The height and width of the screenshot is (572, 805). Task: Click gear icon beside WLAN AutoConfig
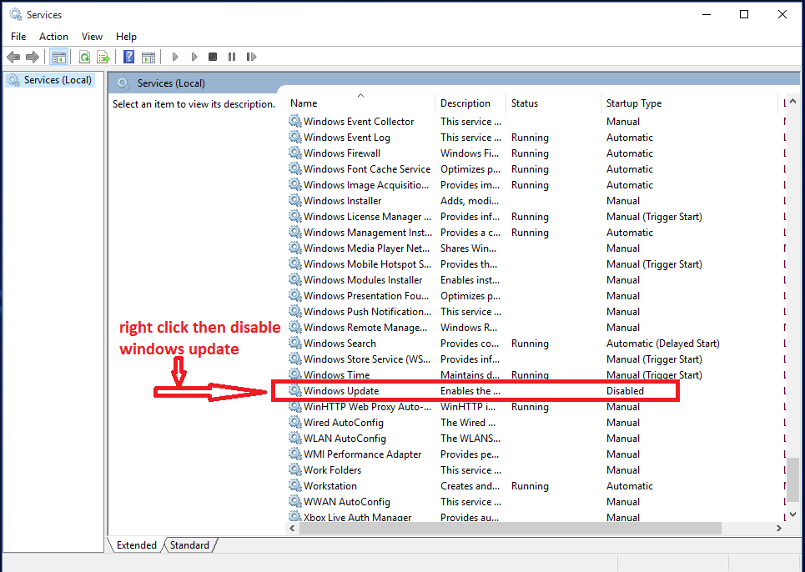click(294, 438)
